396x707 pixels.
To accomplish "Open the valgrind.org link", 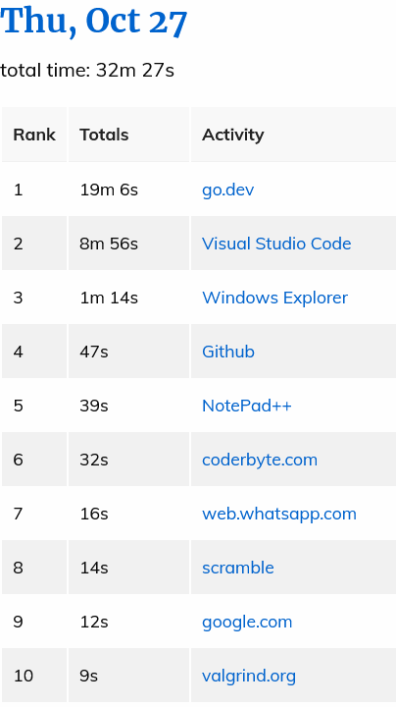I will coord(249,676).
